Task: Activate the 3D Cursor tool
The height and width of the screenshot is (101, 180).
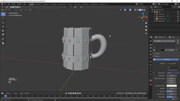Action: pyautogui.click(x=3, y=18)
